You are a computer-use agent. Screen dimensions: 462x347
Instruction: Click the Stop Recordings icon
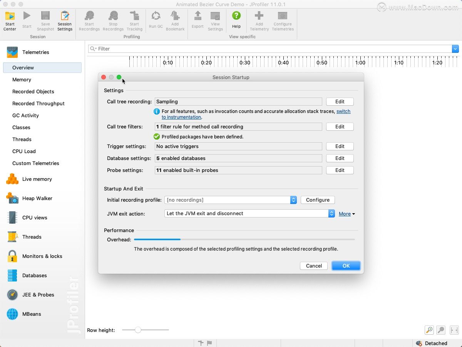(x=113, y=21)
